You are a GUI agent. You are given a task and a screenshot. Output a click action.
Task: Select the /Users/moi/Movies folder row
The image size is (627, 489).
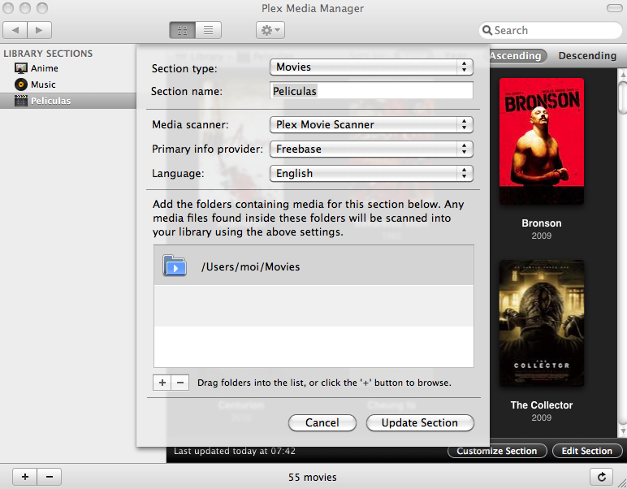point(313,266)
